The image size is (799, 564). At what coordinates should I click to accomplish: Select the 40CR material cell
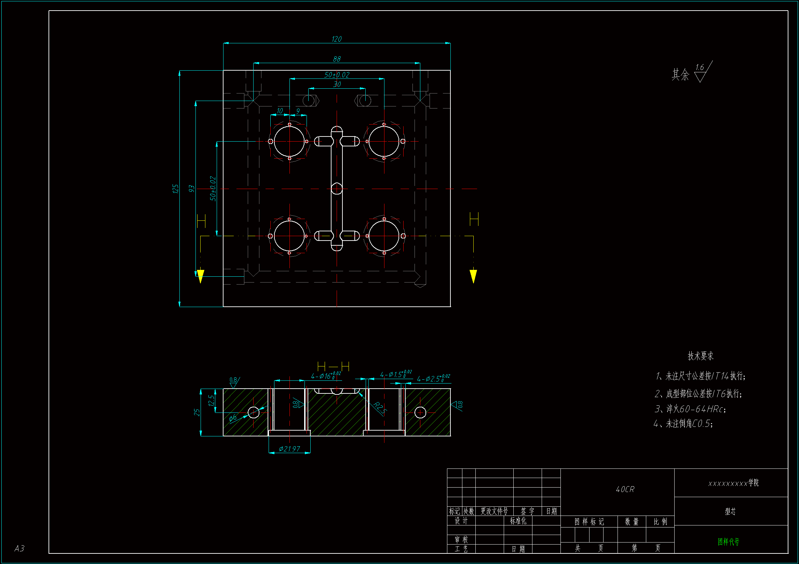point(625,489)
